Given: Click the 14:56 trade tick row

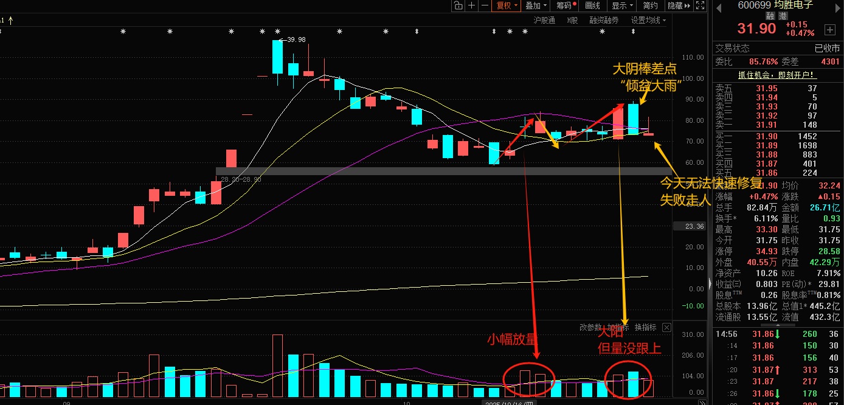Looking at the screenshot, I should pyautogui.click(x=777, y=334).
